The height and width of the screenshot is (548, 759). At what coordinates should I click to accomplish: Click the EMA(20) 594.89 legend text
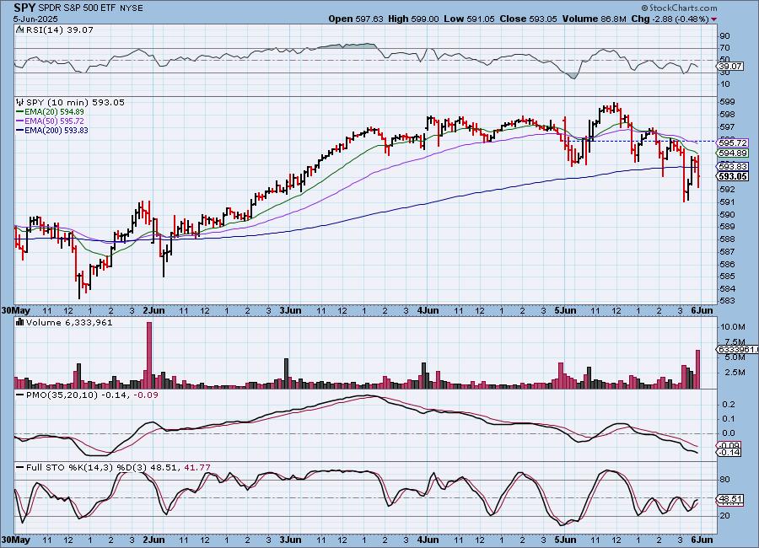tap(54, 112)
